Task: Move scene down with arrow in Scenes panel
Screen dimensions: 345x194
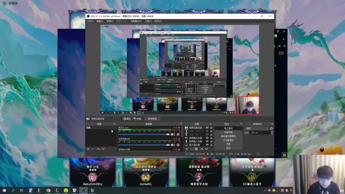Action: coord(103,149)
